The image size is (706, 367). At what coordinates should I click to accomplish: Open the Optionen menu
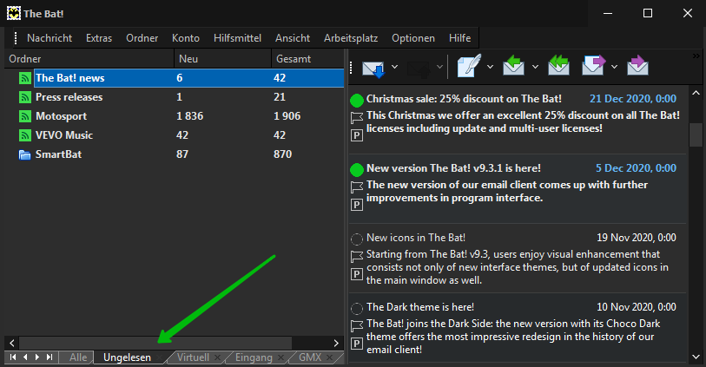413,38
